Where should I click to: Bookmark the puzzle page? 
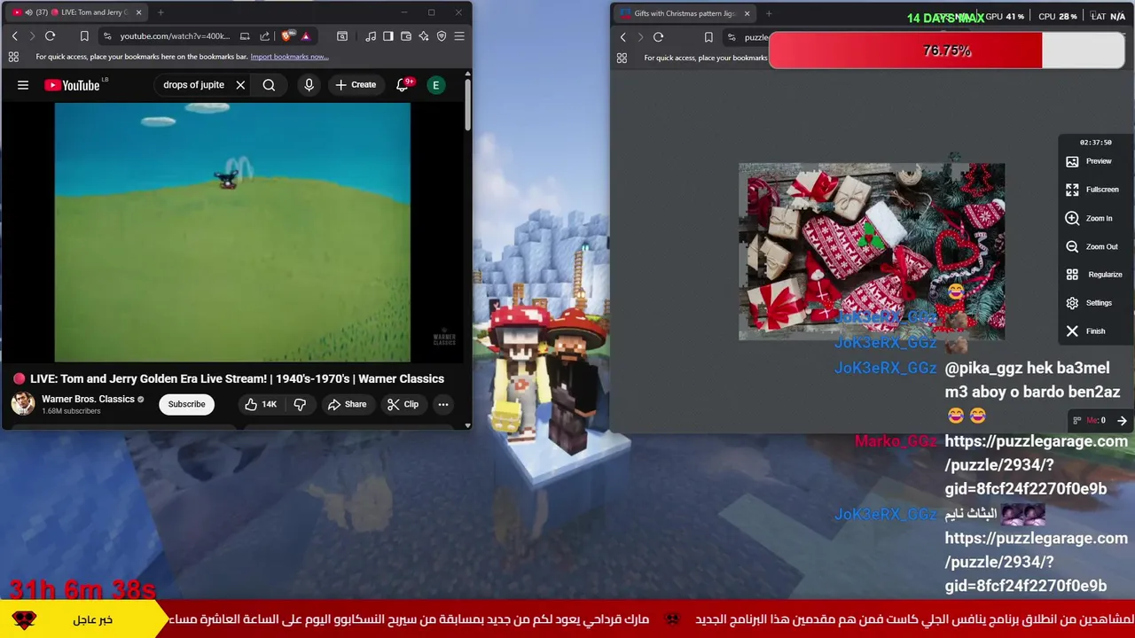708,37
